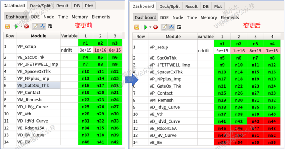Viewport: 285px width, 149px height.
Task: Click the blue import icon in right window
Action: tap(171, 27)
